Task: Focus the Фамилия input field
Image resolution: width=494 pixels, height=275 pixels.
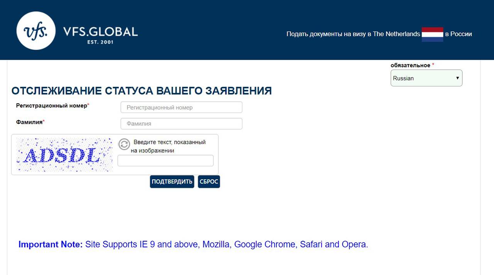Action: [181, 124]
